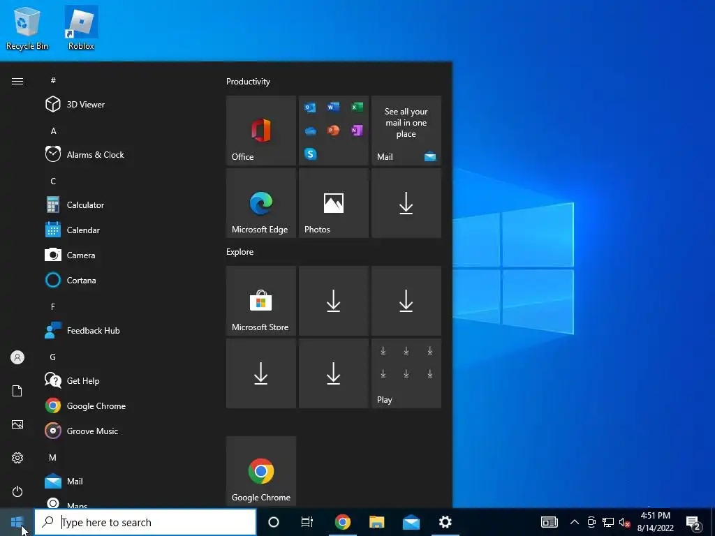Open OneDrive icon in Office folder tile
Image resolution: width=715 pixels, height=536 pixels.
click(310, 131)
